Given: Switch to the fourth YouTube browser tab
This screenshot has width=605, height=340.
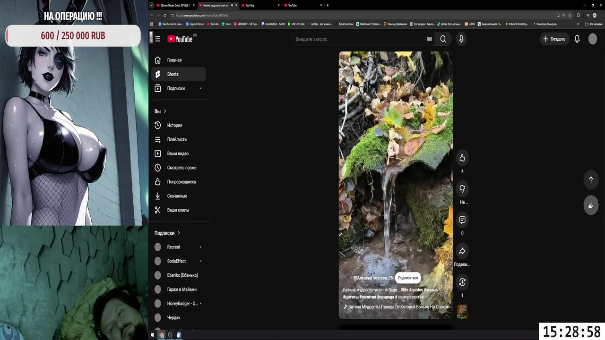Looking at the screenshot, I should tap(302, 5).
